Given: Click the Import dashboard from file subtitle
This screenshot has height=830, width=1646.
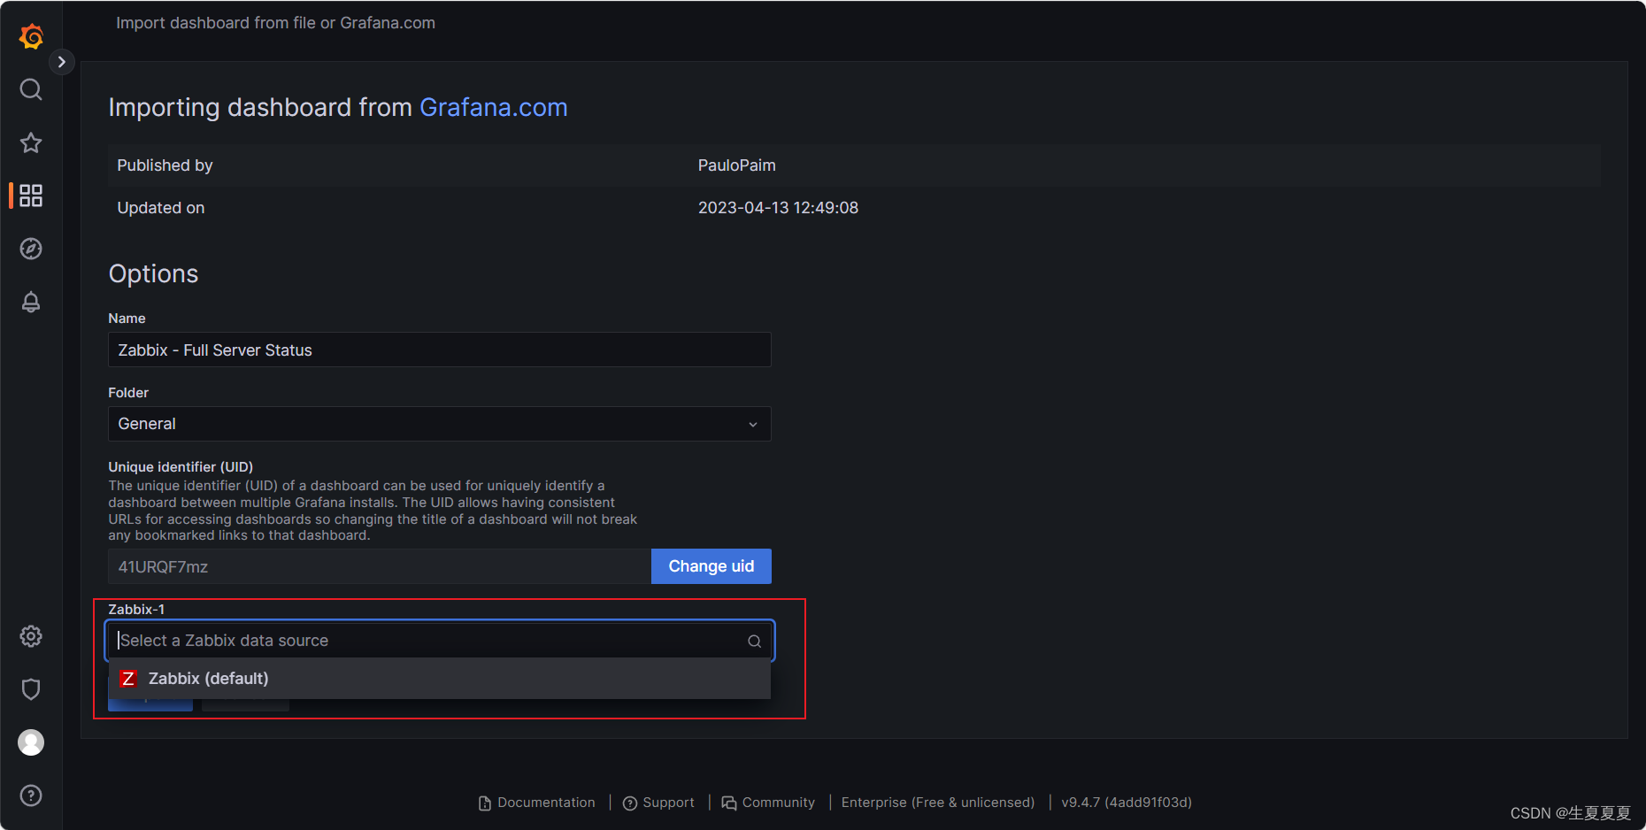Looking at the screenshot, I should pos(275,23).
